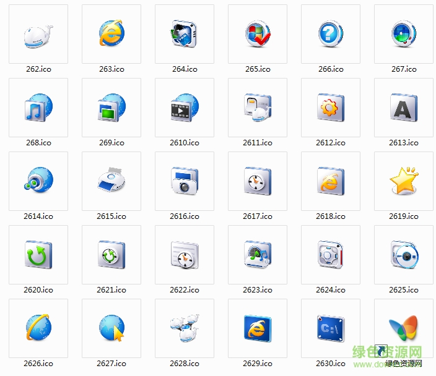Click the disc drive icon 2625.ico
This screenshot has height=376, width=436.
[404, 254]
